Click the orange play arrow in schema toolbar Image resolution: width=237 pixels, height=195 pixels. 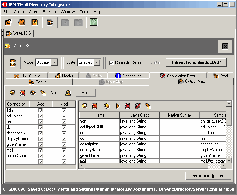(117, 106)
